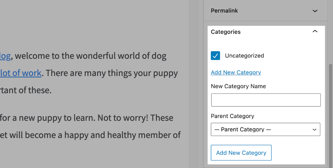Click the Categories panel heading text
333x168 pixels.
(226, 32)
